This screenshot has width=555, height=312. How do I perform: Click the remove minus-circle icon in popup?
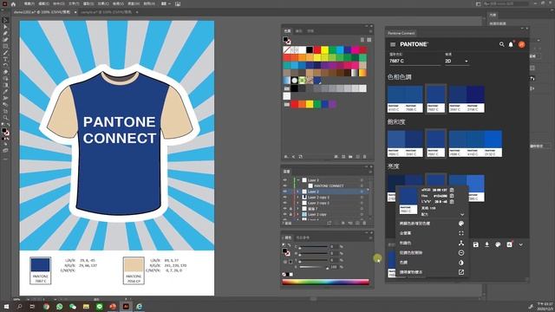tap(461, 253)
